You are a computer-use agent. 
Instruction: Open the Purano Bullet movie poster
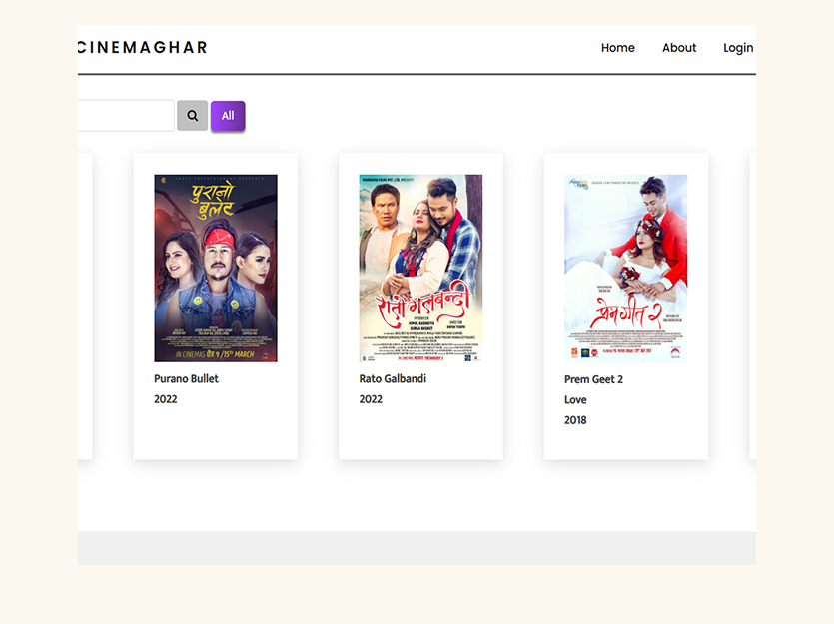click(216, 268)
